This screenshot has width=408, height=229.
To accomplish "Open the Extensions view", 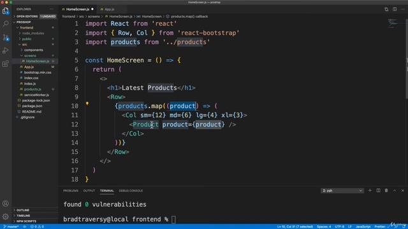I will tap(6, 64).
